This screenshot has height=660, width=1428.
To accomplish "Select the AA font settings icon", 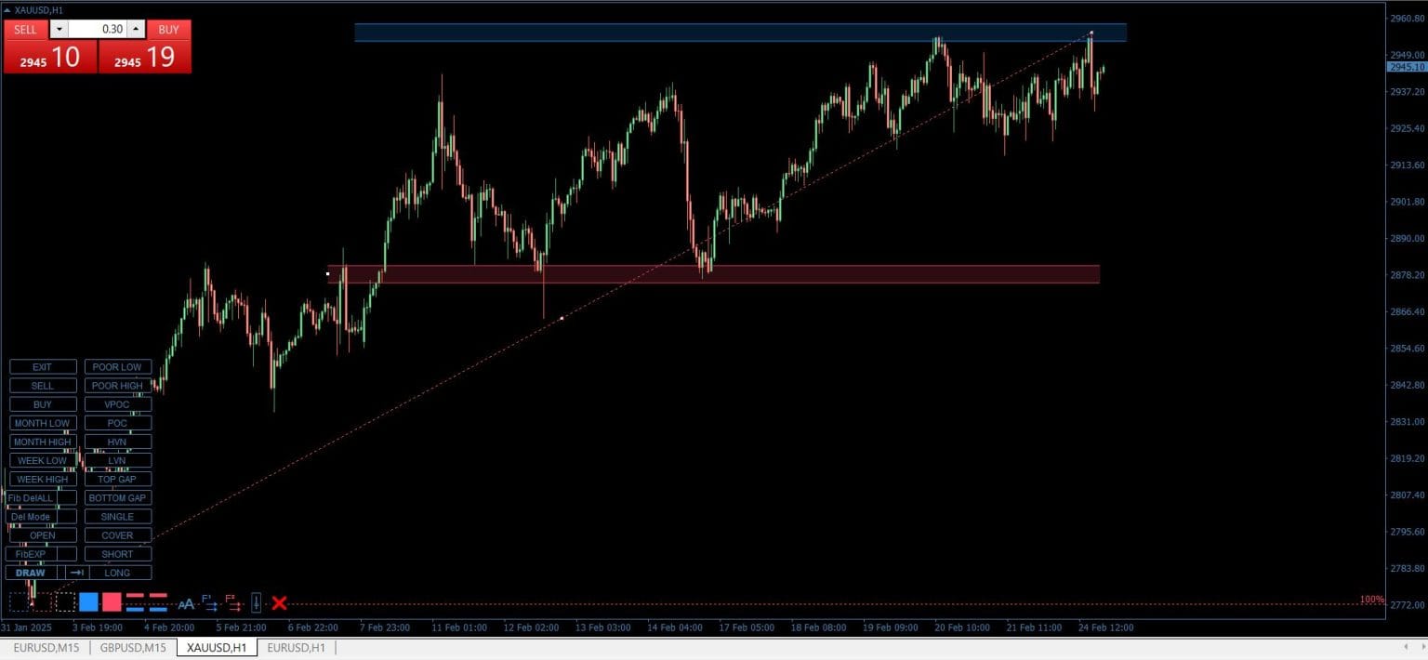I will point(186,603).
